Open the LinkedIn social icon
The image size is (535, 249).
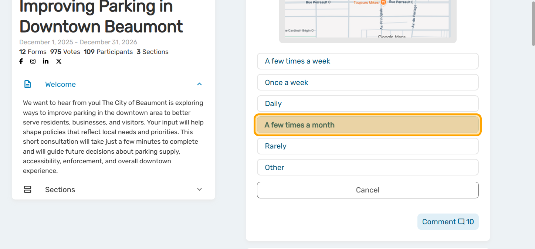coord(45,61)
